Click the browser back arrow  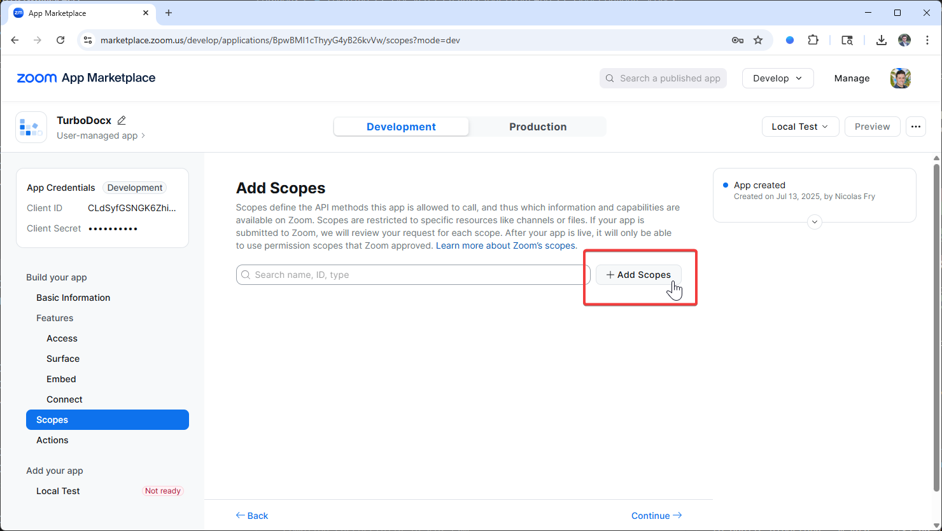(x=15, y=40)
